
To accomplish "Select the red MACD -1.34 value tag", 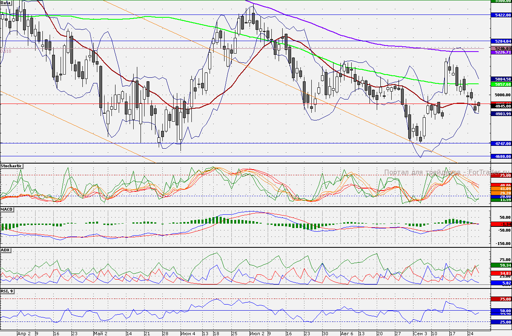I will coord(501,224).
